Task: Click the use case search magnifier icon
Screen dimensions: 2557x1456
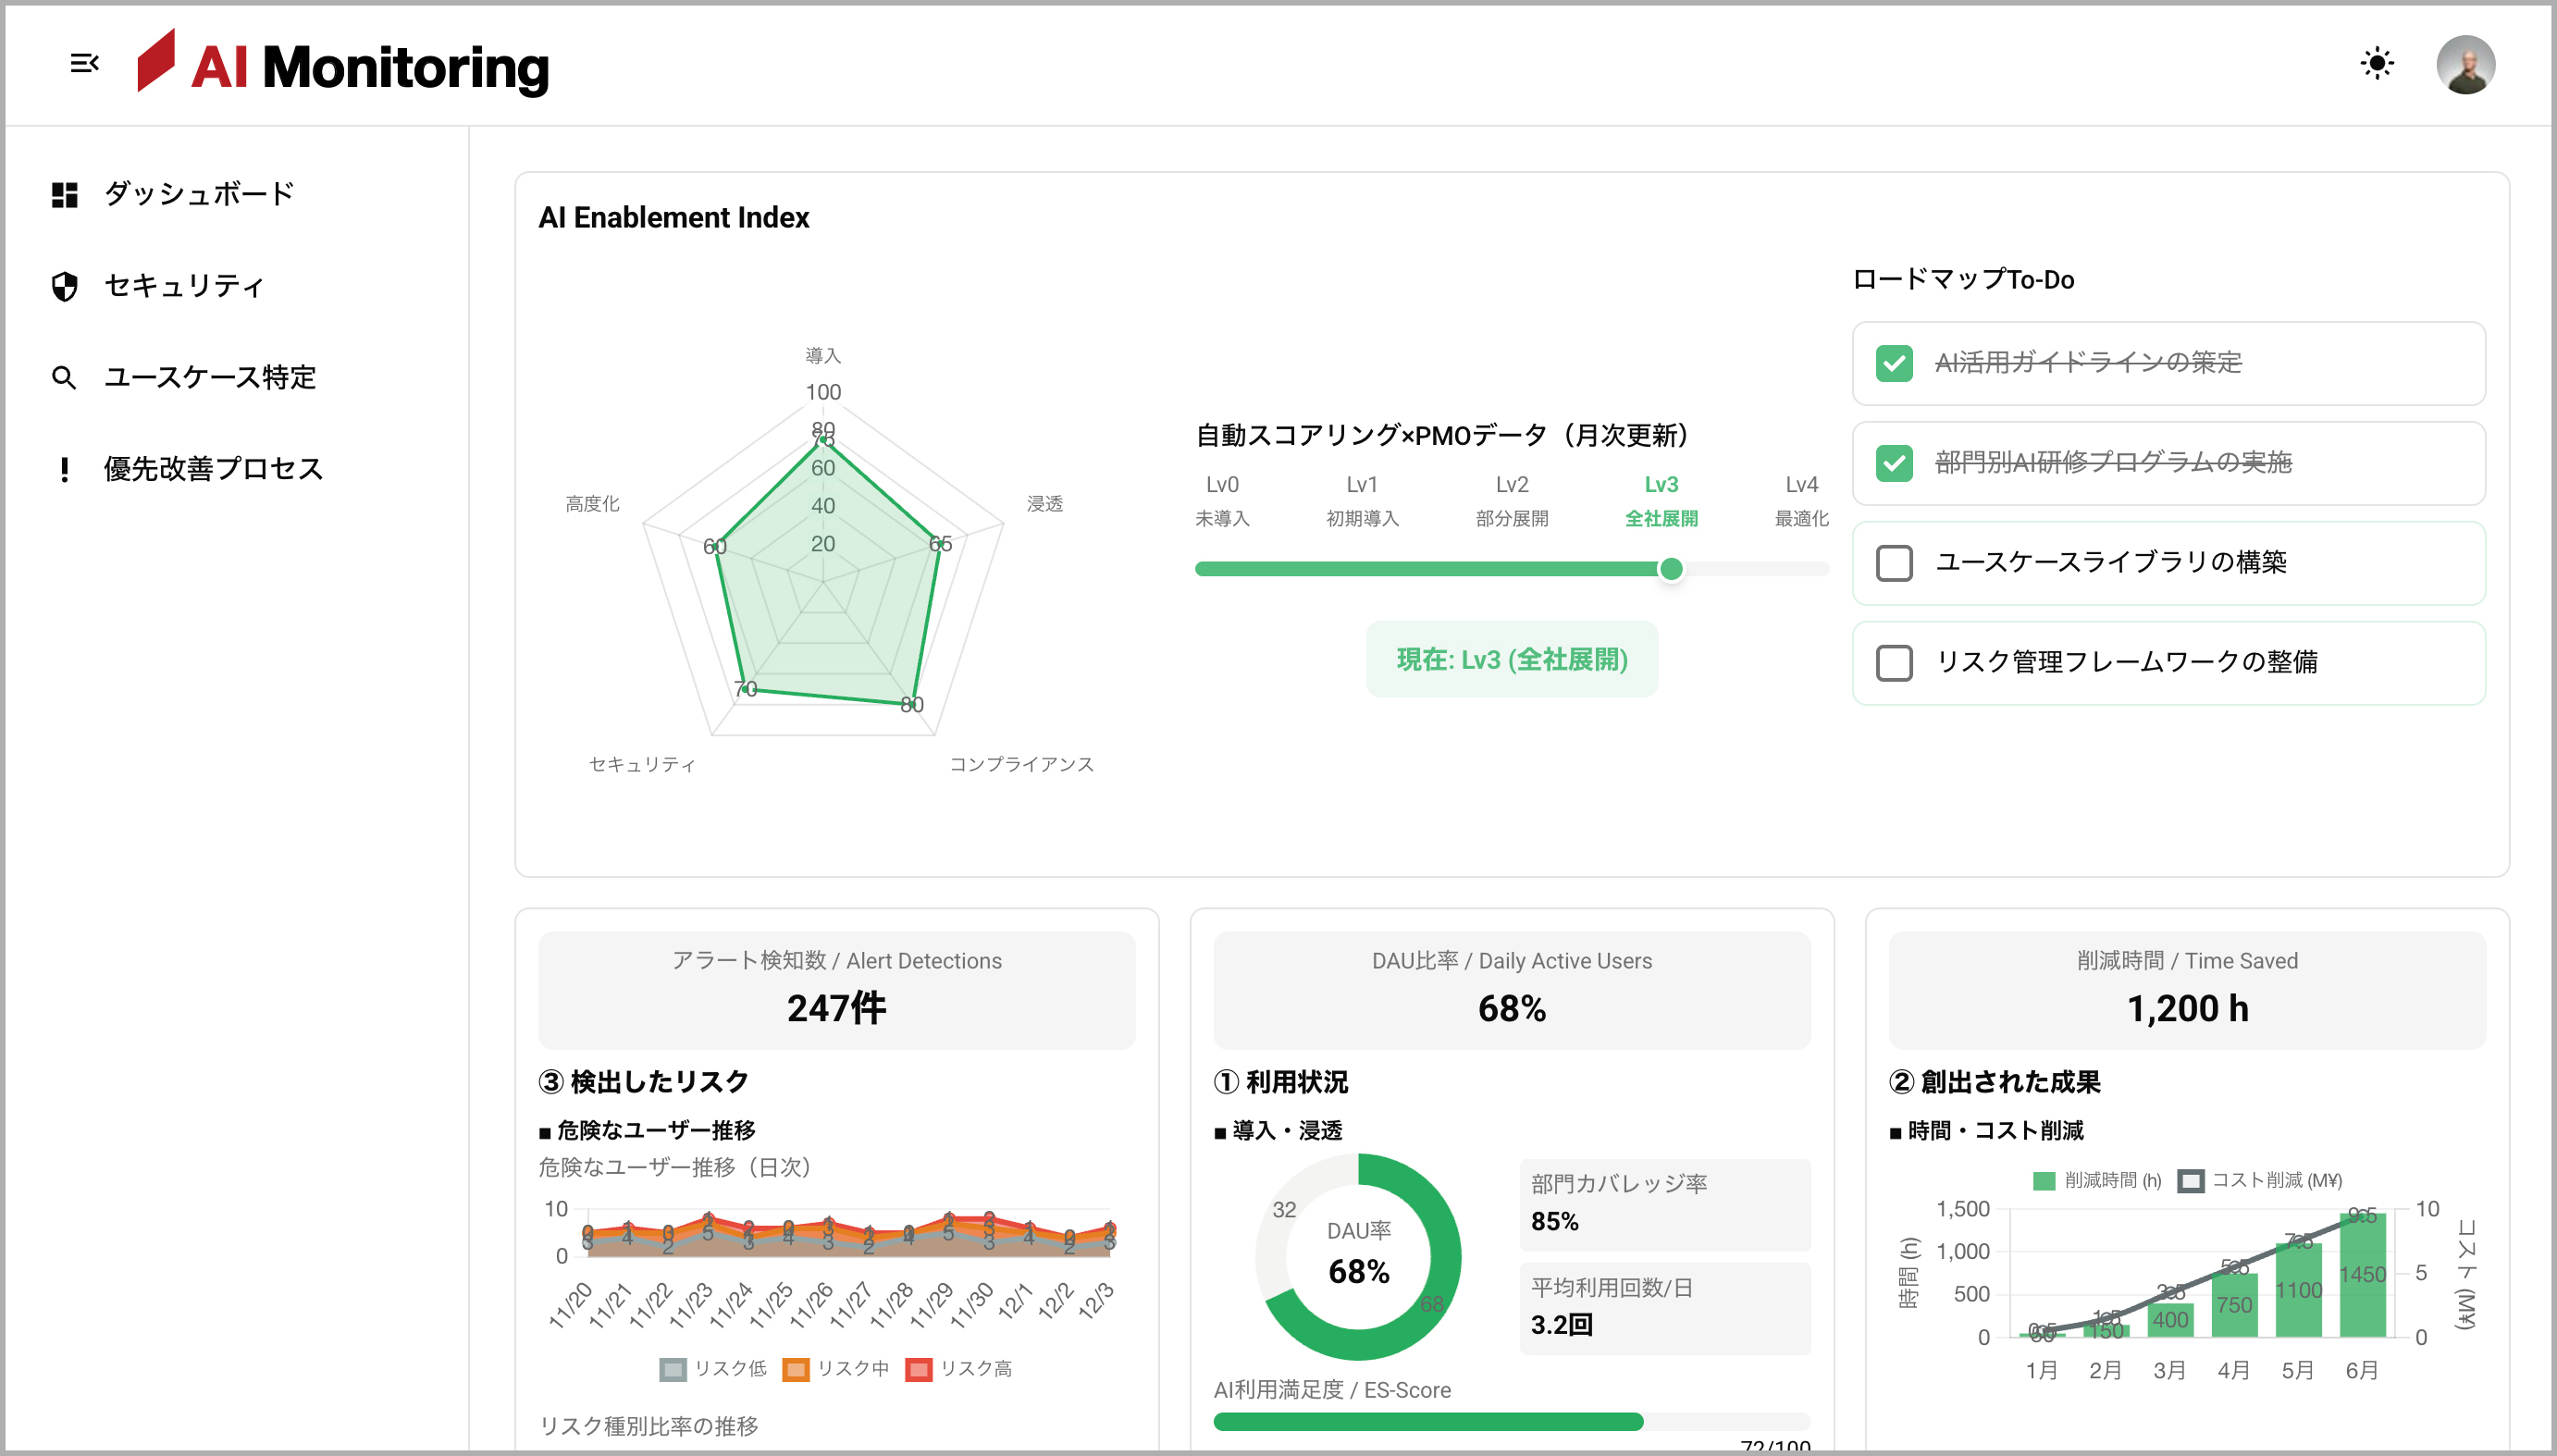Action: (x=64, y=378)
